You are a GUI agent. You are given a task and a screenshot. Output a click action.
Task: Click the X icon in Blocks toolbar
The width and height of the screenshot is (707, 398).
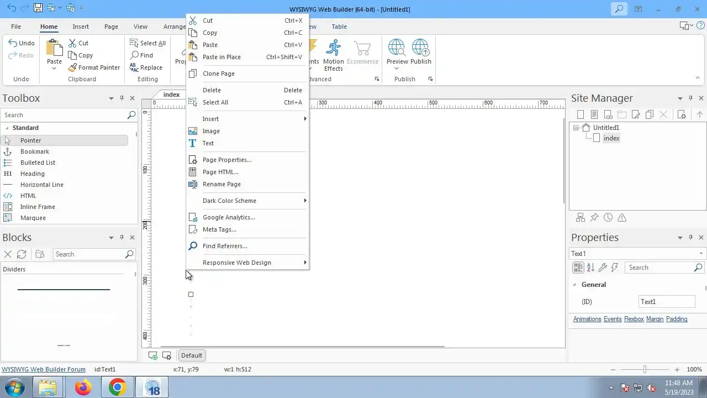[8, 254]
